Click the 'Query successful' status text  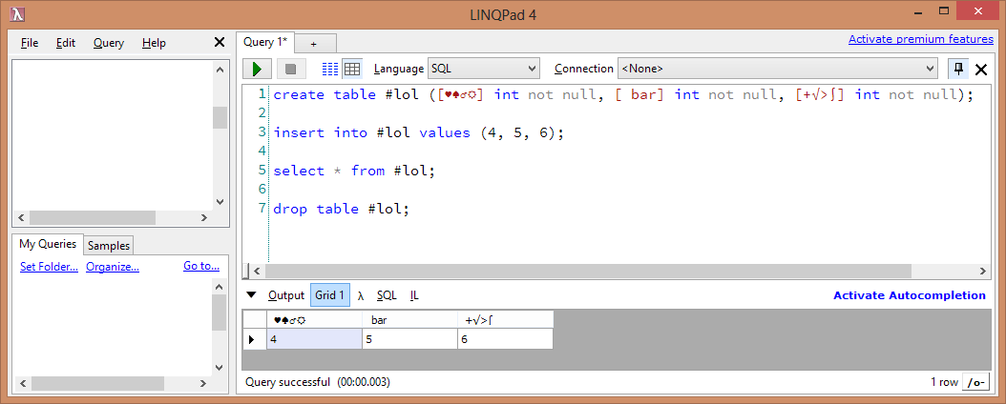pyautogui.click(x=288, y=382)
